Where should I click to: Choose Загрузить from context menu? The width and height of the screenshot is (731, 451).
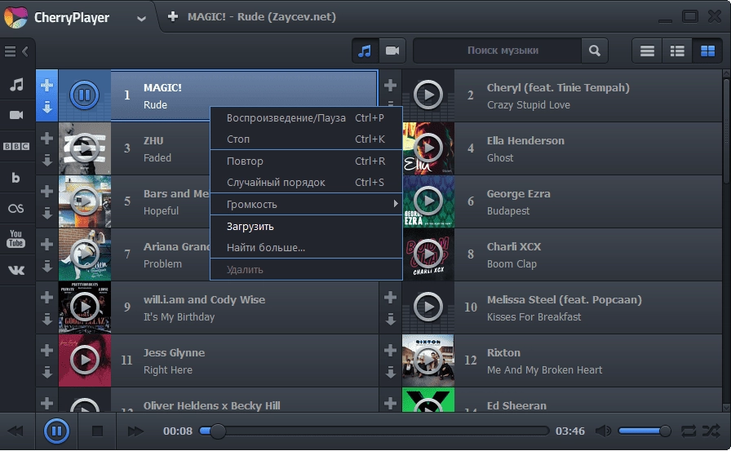[306, 227]
